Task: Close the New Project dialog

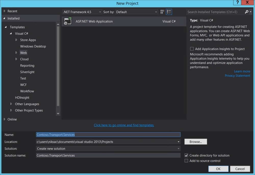Action: 247,3
